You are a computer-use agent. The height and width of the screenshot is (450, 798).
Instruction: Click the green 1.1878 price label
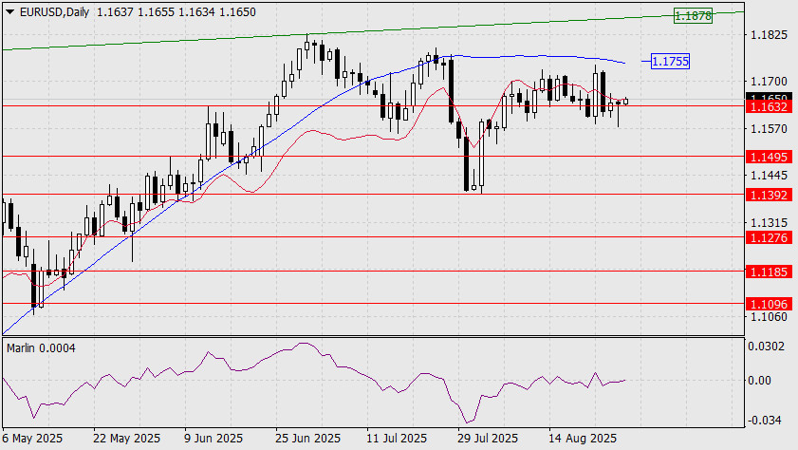click(693, 16)
